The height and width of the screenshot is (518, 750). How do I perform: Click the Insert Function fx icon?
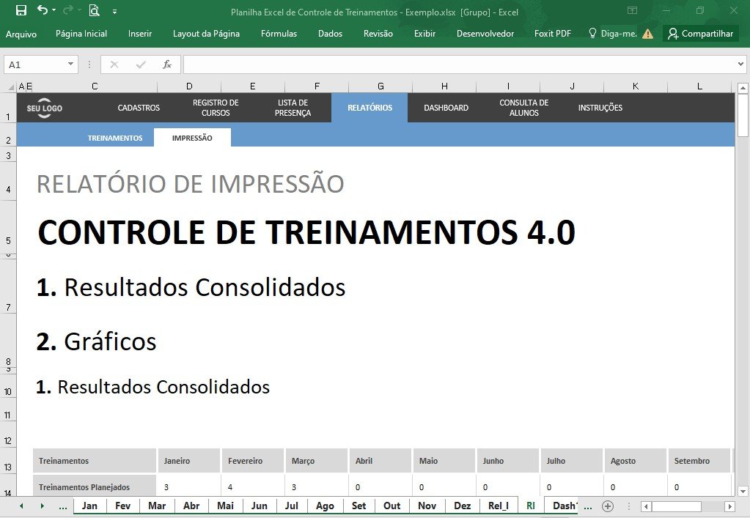pyautogui.click(x=167, y=64)
